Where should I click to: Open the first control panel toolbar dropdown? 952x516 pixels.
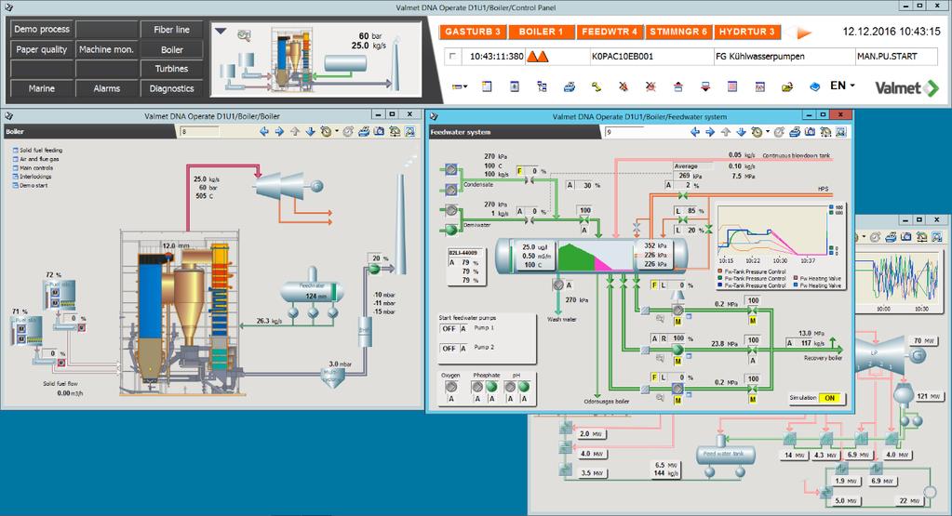click(460, 86)
